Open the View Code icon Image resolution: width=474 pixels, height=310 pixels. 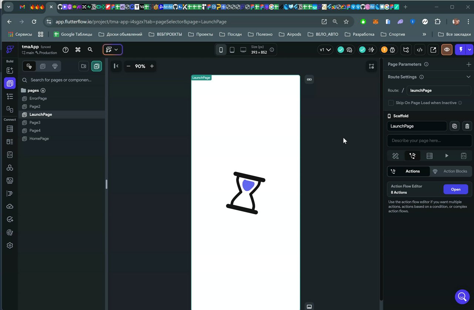[420, 50]
